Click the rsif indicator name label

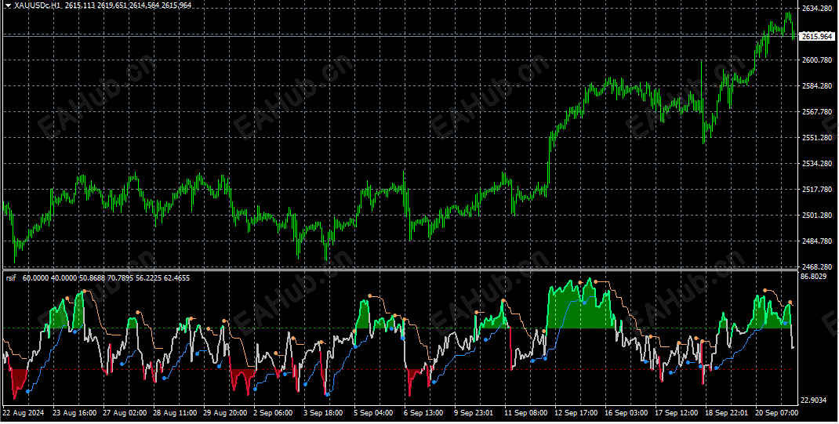pos(11,278)
